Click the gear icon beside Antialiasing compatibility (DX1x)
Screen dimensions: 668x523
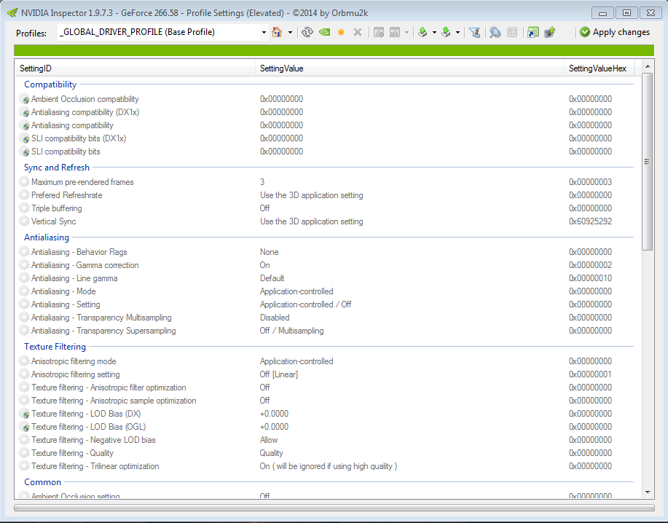pyautogui.click(x=25, y=112)
